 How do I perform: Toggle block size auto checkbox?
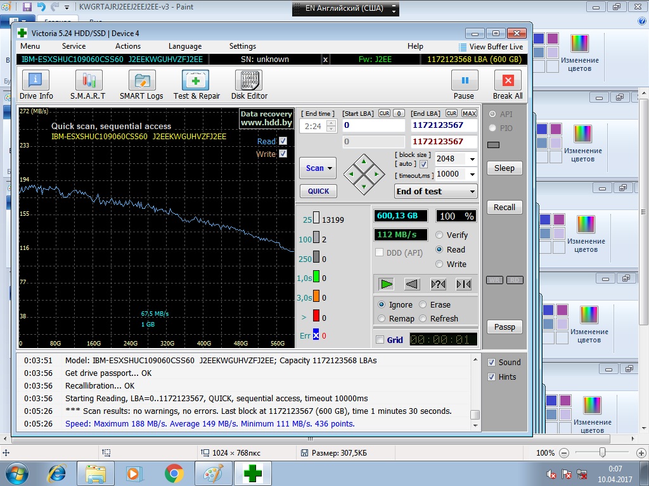[x=423, y=164]
